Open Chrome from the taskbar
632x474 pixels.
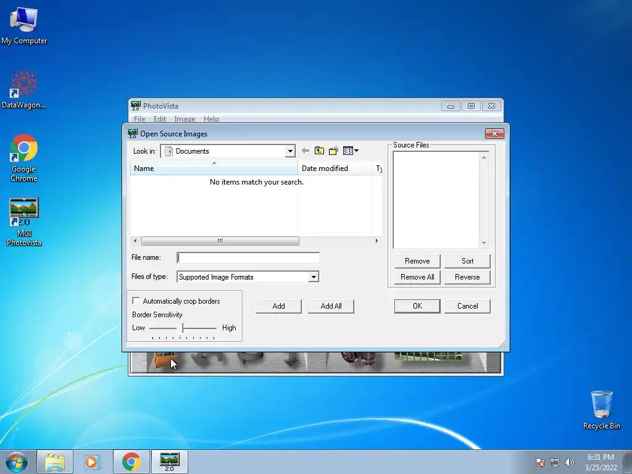[131, 462]
